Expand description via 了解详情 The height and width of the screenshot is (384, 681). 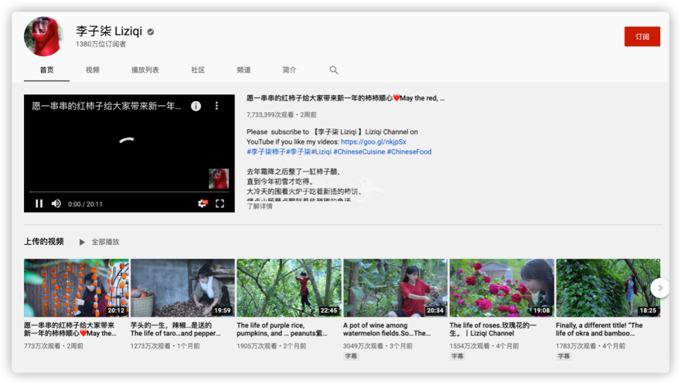[260, 206]
